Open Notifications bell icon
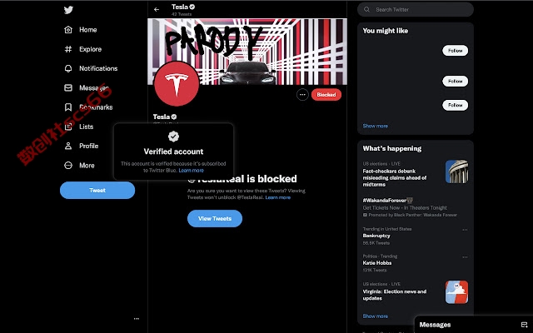This screenshot has height=333, width=533. (68, 68)
